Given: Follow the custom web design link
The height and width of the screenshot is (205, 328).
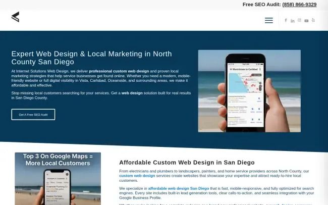Looking at the screenshot, I should [137, 176].
